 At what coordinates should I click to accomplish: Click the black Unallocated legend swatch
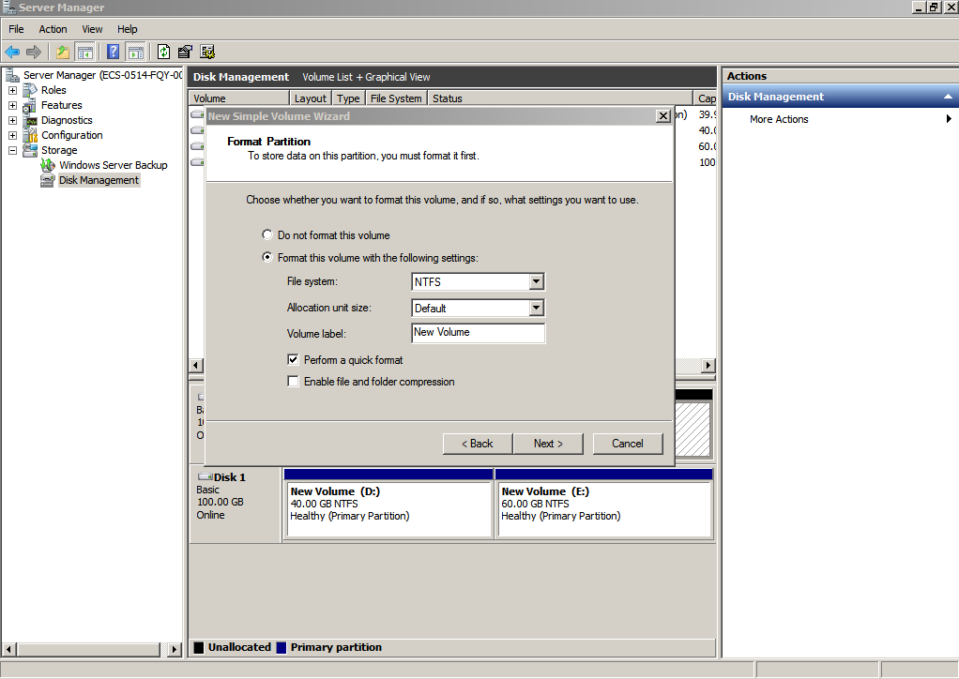tap(199, 648)
